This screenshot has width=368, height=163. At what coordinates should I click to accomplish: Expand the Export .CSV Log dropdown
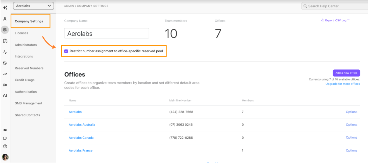[335, 20]
